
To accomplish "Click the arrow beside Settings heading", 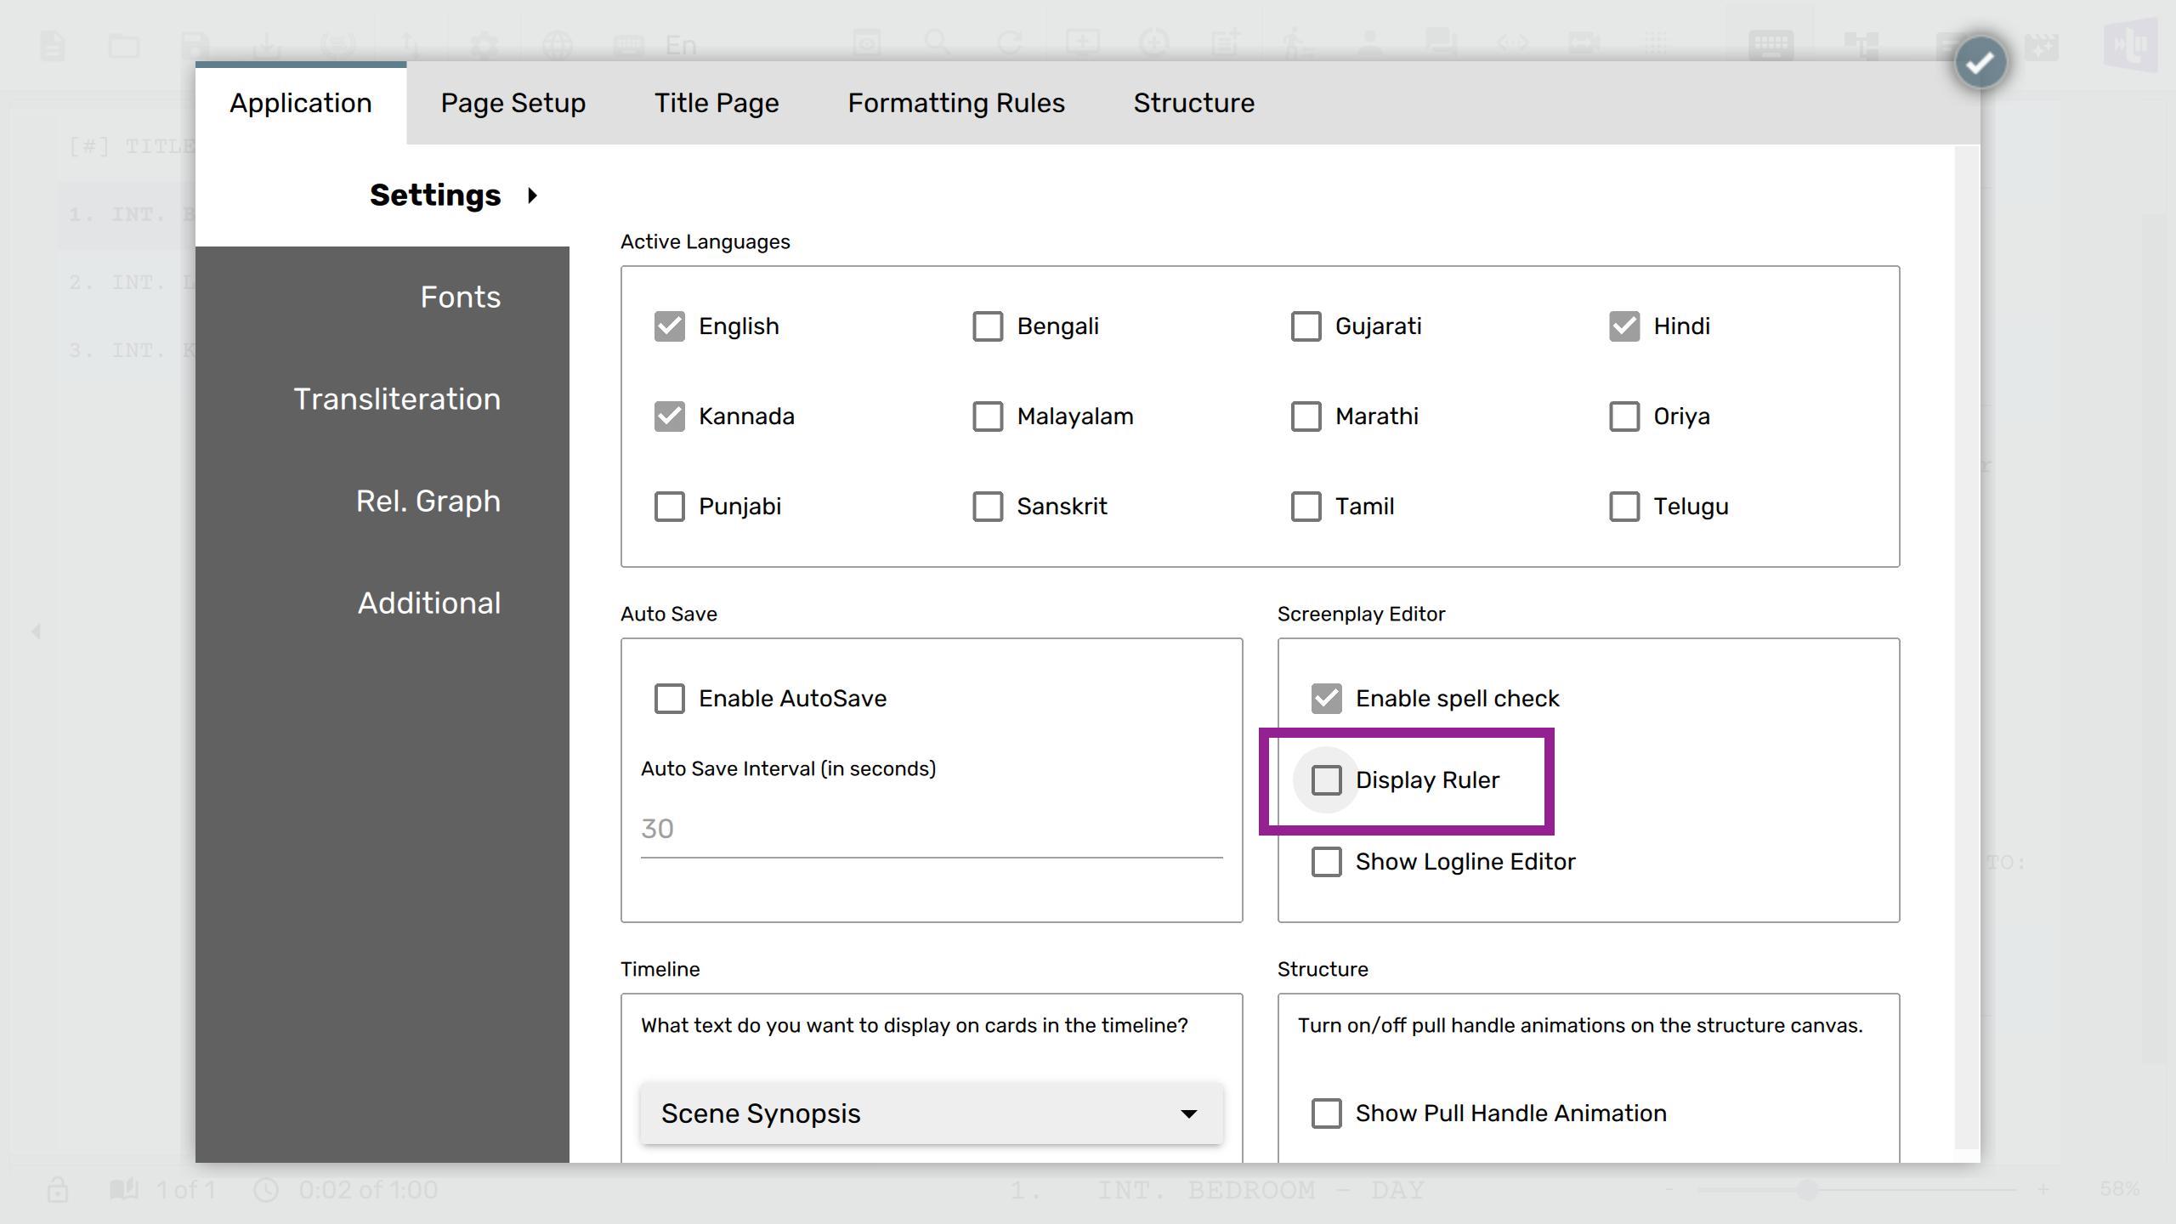I will (533, 196).
